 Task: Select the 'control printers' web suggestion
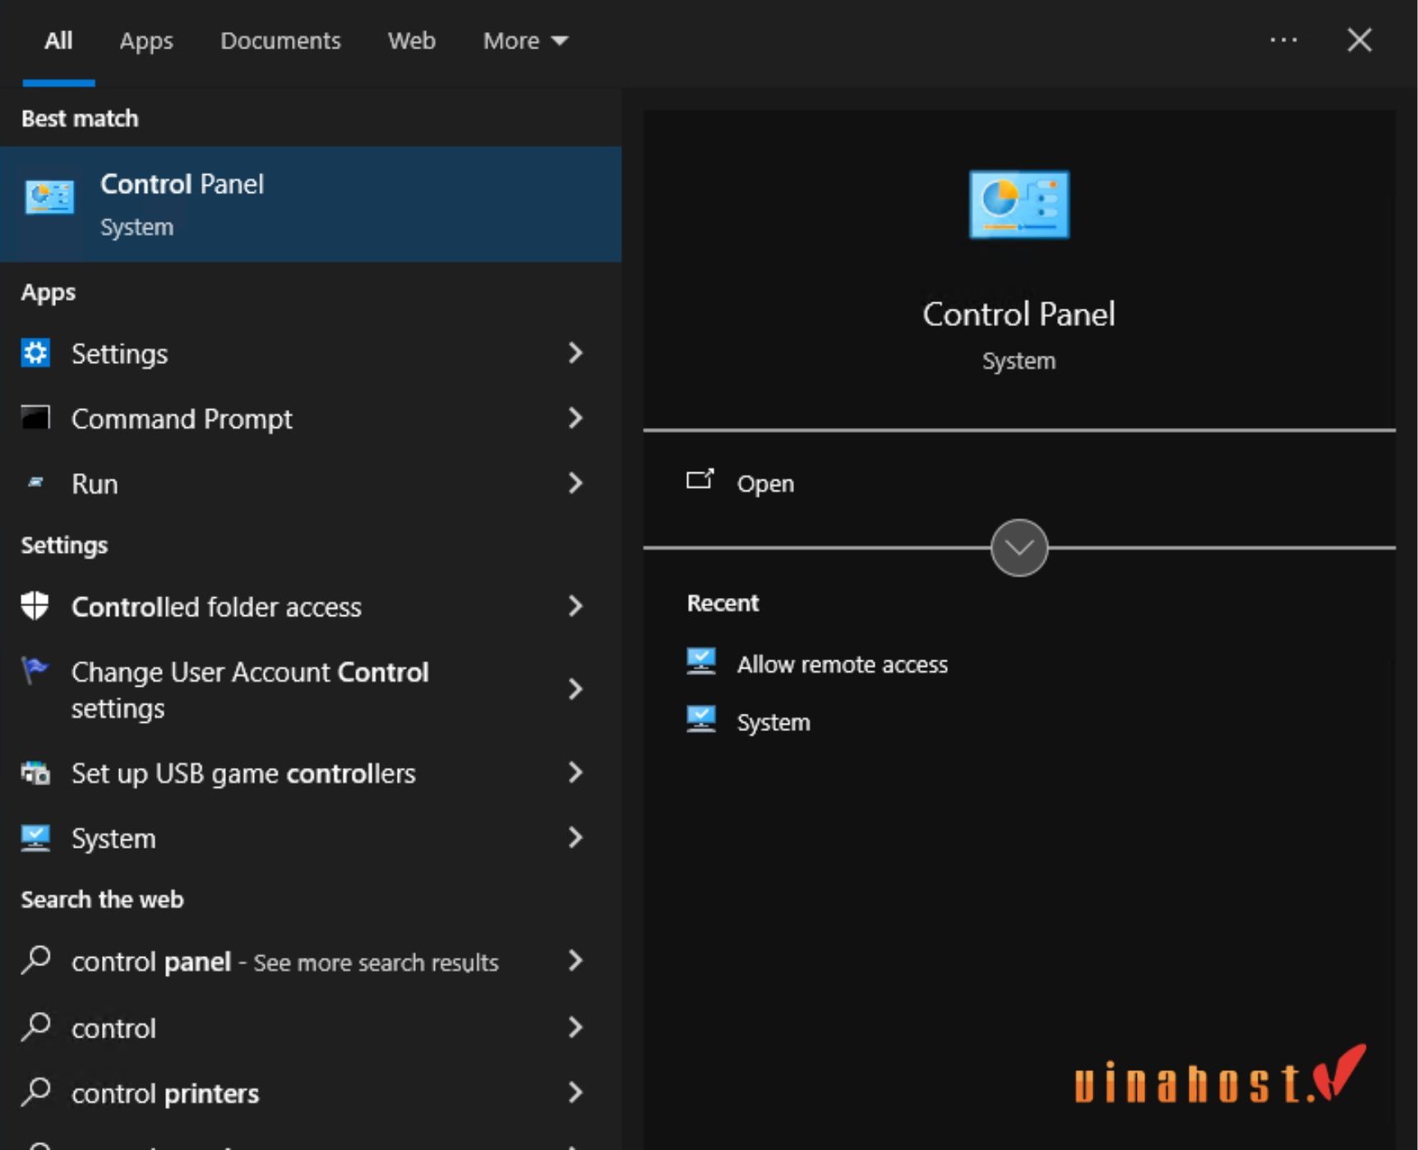[x=311, y=1092]
